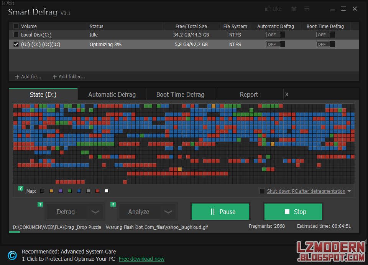Sort by the Status column header
Screen dimensions: 368x265
click(96, 26)
